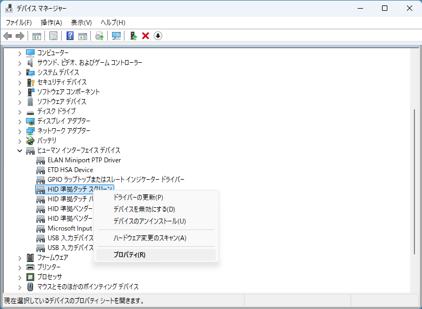The height and width of the screenshot is (309, 422).
Task: Click the プロセッサ processor icon
Action: tap(30, 277)
